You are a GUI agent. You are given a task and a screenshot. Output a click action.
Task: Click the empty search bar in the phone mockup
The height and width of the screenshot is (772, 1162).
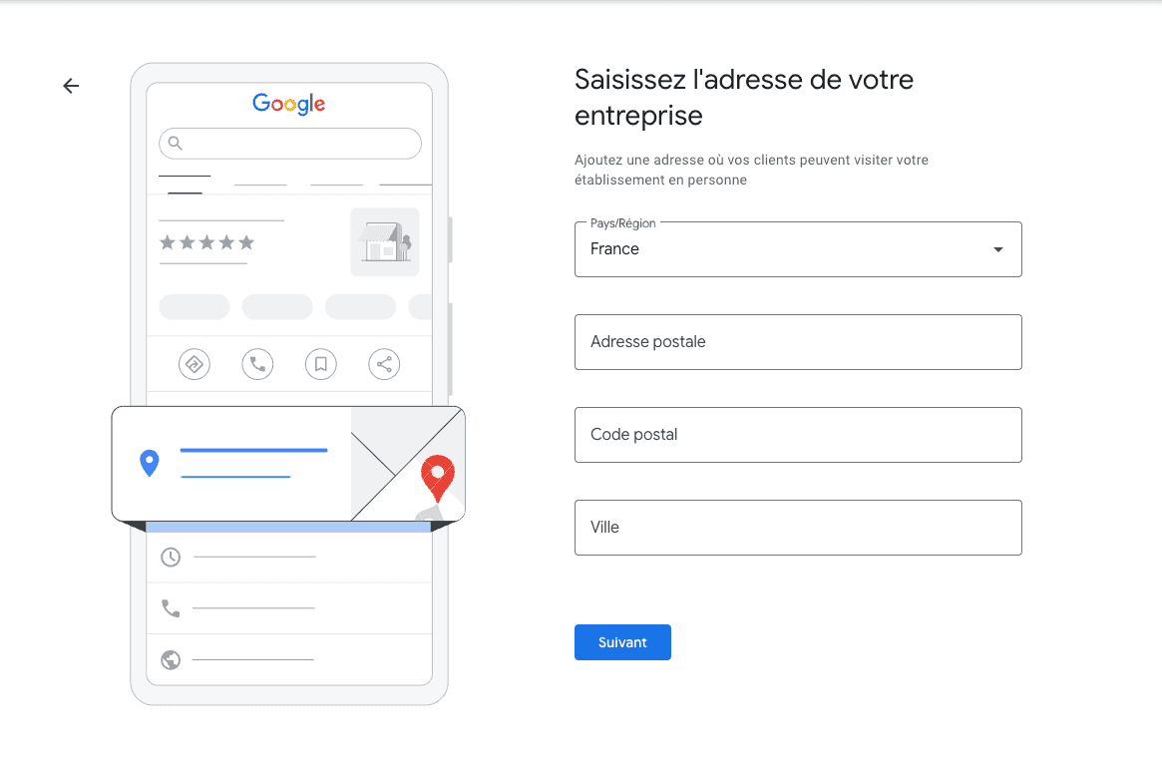[x=299, y=144]
